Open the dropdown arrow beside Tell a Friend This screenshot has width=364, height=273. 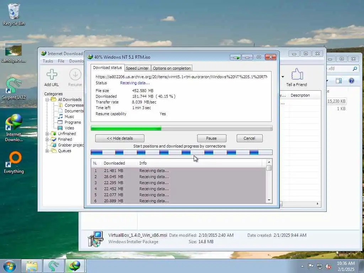(283, 77)
